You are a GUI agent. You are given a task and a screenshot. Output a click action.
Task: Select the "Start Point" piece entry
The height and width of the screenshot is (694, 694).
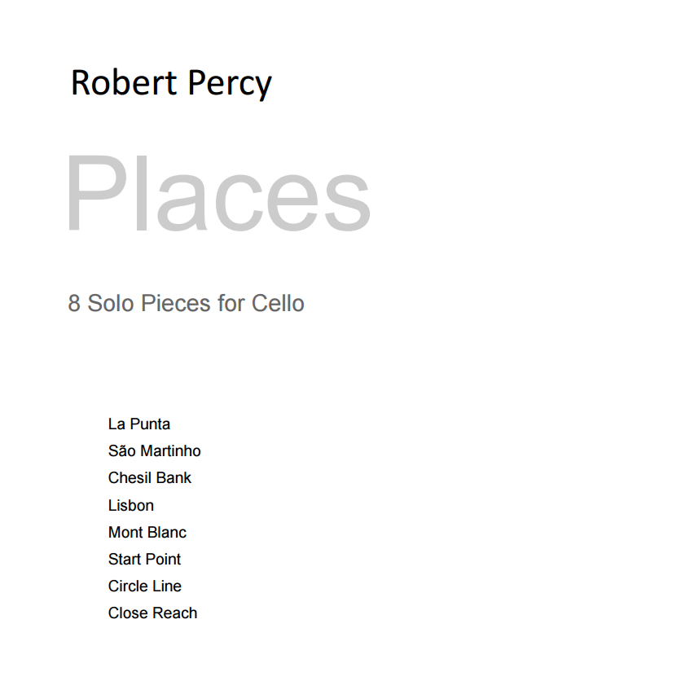click(x=144, y=560)
